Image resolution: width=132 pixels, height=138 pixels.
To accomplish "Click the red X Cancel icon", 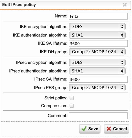I will 109,129.
